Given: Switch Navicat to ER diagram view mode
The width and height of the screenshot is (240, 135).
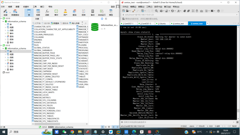Looking at the screenshot, I should [x=109, y=127].
